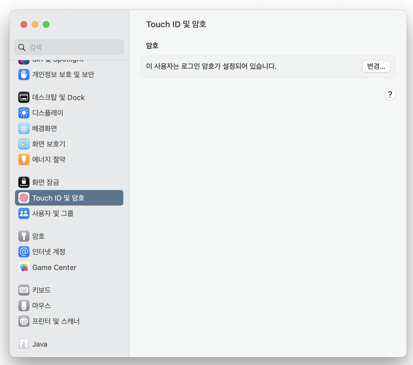The image size is (413, 365).
Task: Open 데스크탑 및 Dock settings icon
Action: [24, 97]
